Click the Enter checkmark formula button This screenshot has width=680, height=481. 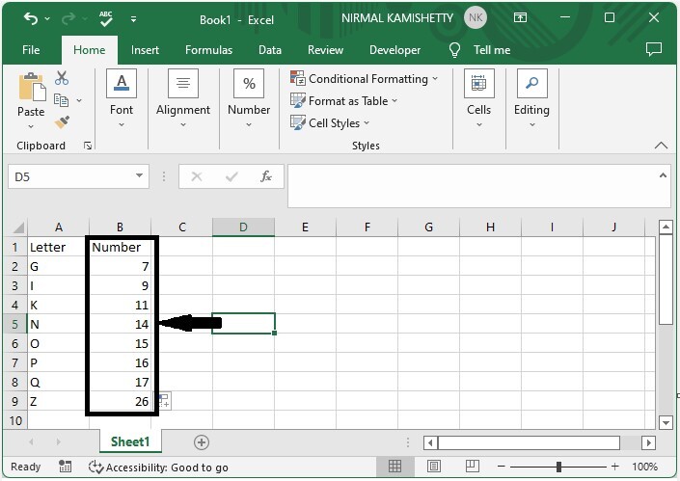point(231,176)
